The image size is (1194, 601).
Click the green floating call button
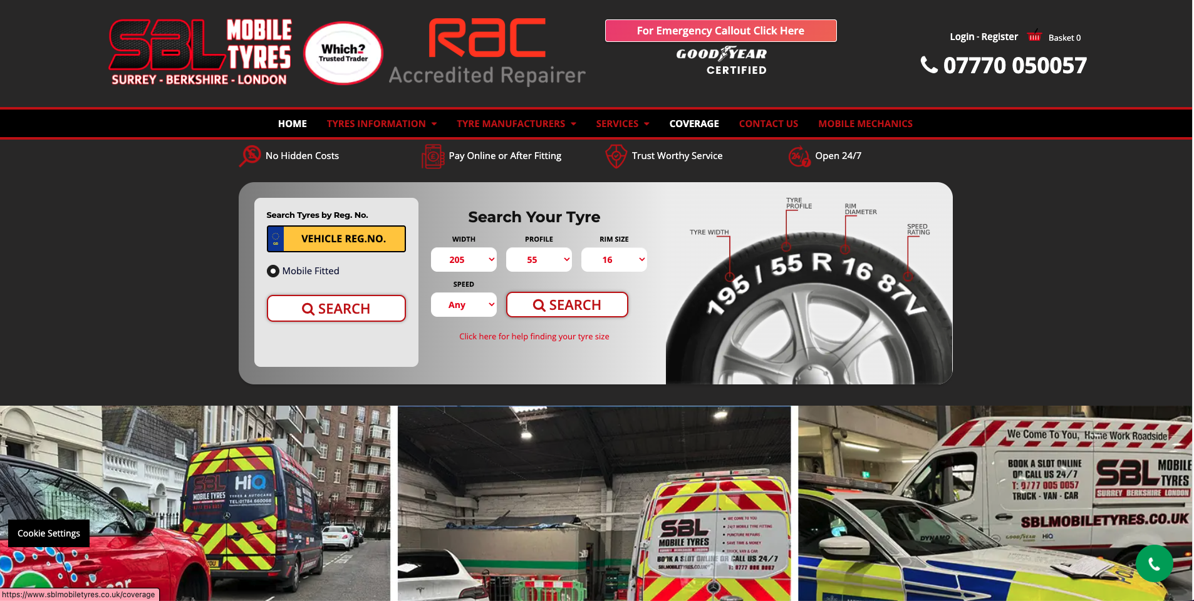(1154, 563)
